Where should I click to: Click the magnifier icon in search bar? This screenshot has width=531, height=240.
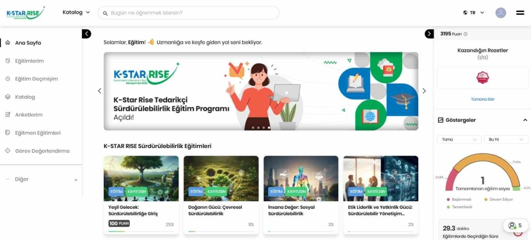pyautogui.click(x=105, y=13)
